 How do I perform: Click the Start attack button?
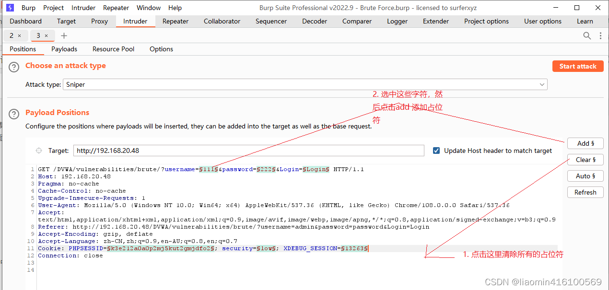click(x=578, y=66)
